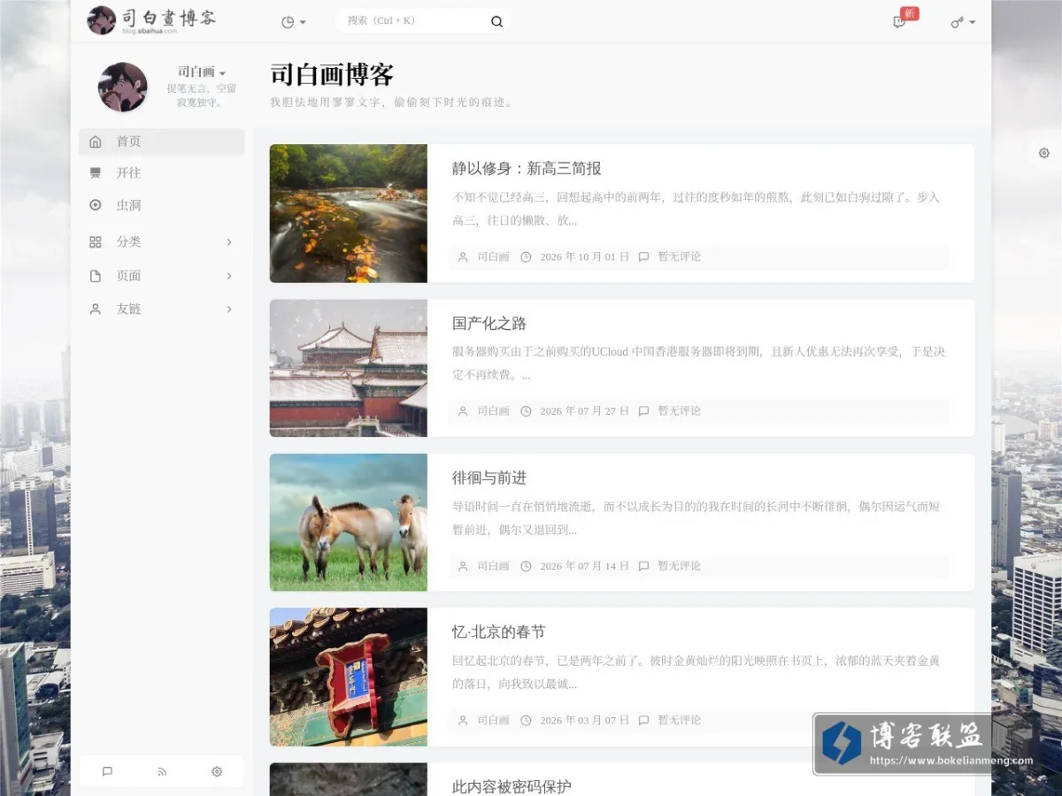Open article 国产化之路

489,324
